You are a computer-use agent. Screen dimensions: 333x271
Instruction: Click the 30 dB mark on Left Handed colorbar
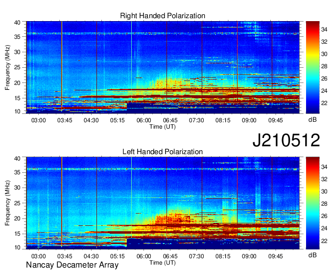tap(324, 191)
